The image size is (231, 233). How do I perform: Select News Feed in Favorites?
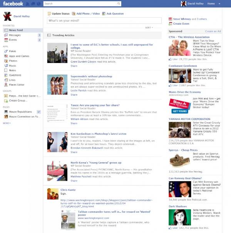click(16, 30)
